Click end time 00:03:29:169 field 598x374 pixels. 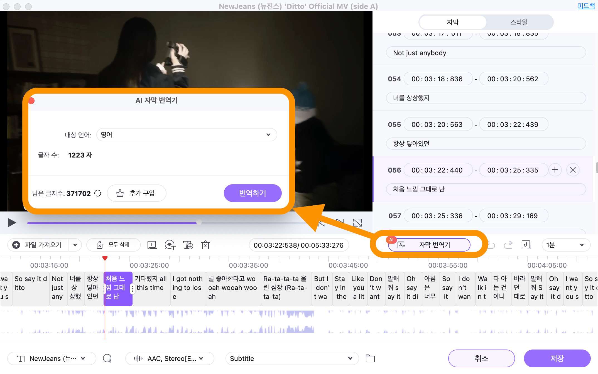point(514,216)
